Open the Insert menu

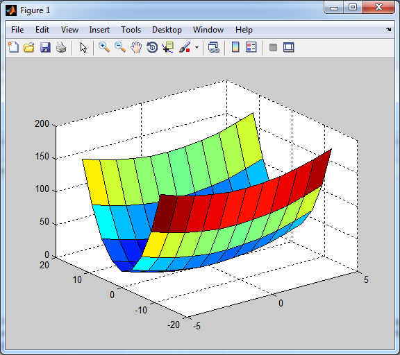coord(99,30)
